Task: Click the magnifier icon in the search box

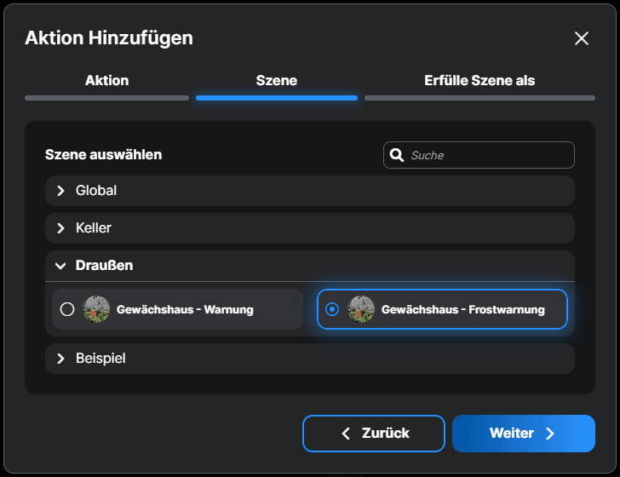Action: [396, 155]
